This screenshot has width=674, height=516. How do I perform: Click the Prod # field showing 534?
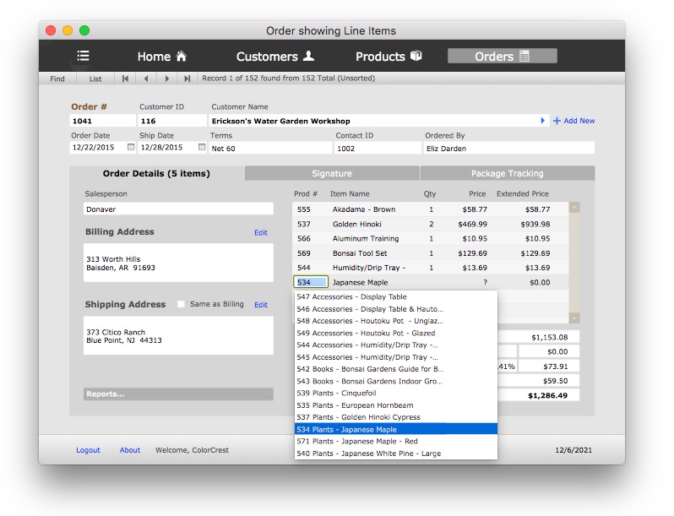tap(311, 282)
